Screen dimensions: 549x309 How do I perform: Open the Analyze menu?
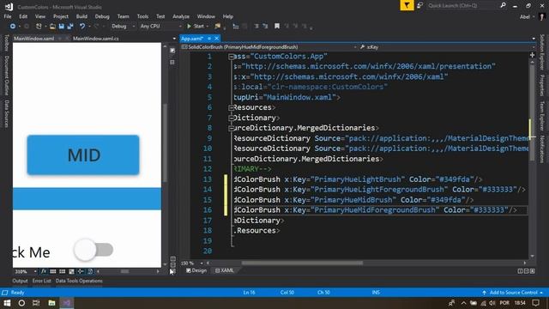(181, 16)
